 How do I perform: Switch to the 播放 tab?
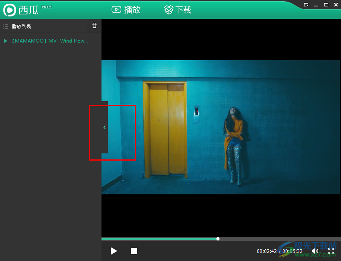coord(126,10)
